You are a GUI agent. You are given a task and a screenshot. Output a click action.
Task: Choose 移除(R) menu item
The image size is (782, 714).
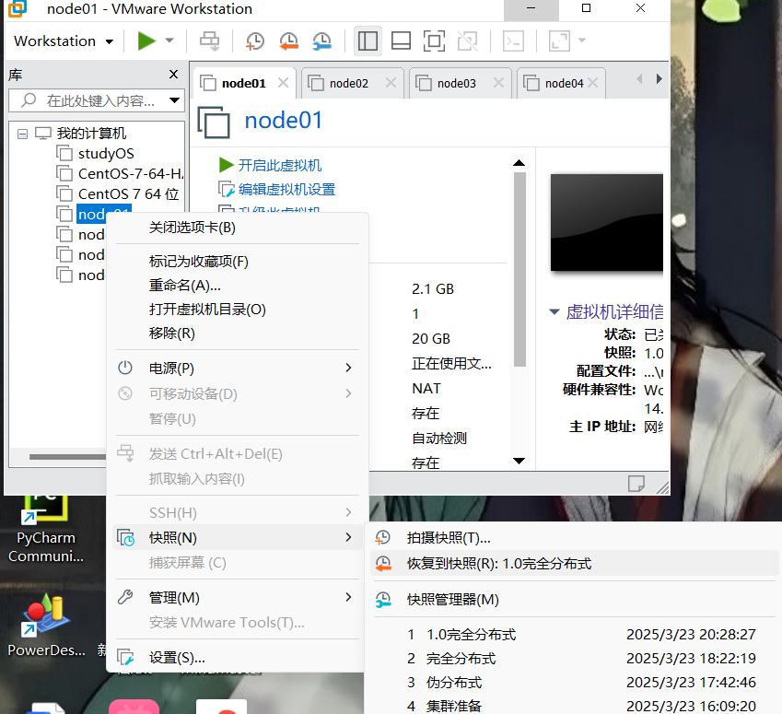238,334
